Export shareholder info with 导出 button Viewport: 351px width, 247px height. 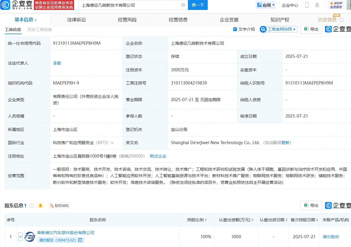coord(311,205)
